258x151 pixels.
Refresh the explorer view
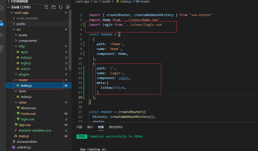(61, 7)
